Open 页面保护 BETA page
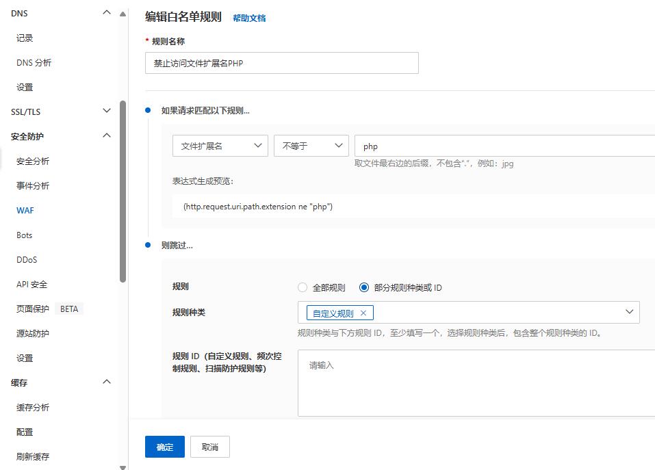 point(34,309)
